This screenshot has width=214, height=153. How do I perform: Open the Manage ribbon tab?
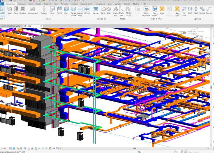(118, 4)
